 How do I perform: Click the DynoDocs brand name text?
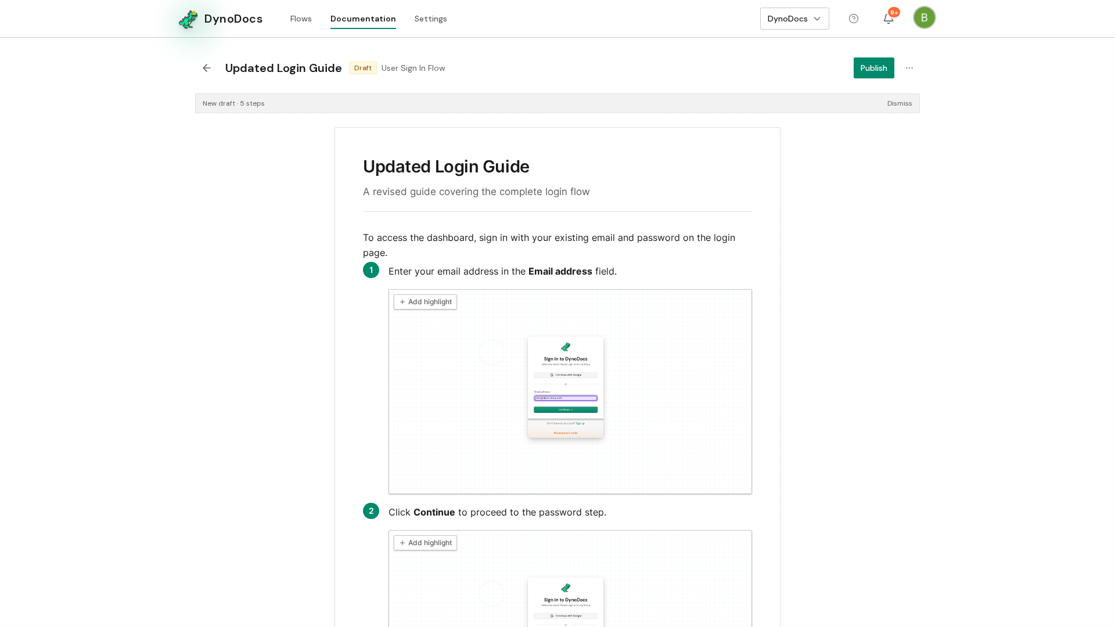tap(233, 19)
